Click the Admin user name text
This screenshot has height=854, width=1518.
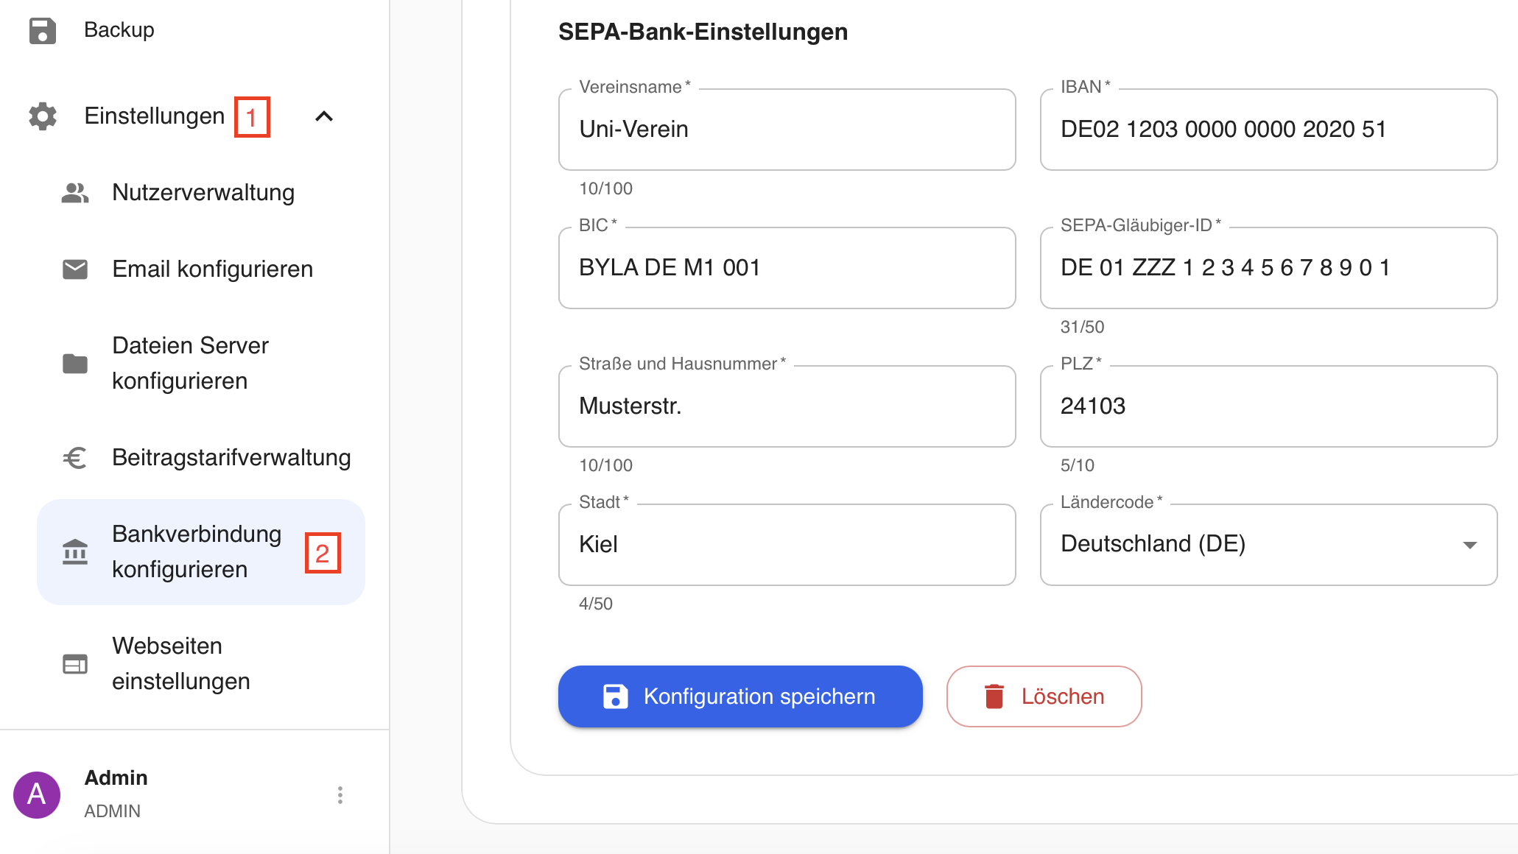point(116,778)
